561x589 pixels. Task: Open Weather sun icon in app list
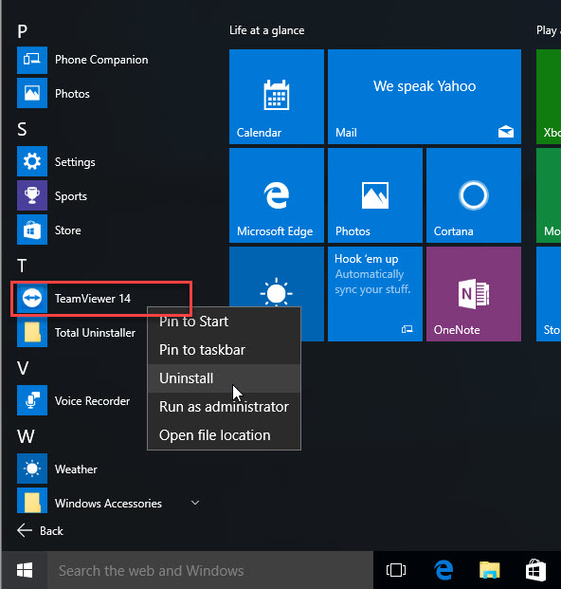coord(32,469)
